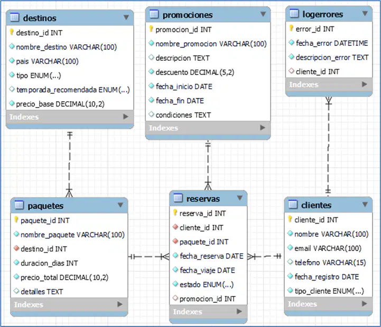Select the destino_id primary key icon

(x=12, y=32)
